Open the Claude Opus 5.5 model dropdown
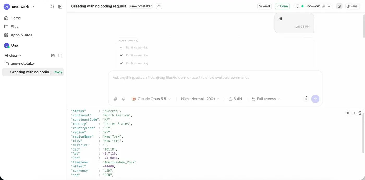365x180 pixels. point(151,99)
